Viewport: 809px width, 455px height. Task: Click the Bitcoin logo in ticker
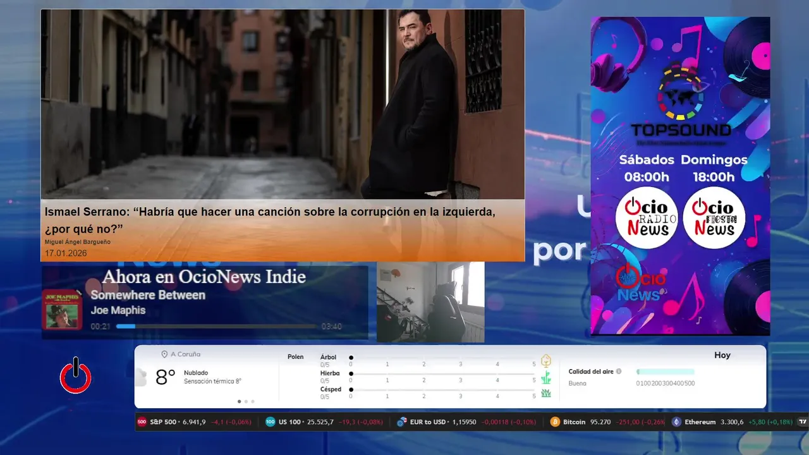(555, 422)
